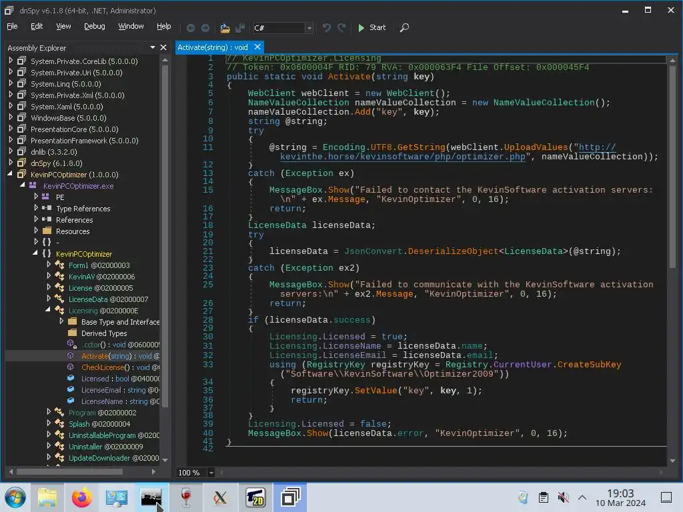
Task: Click the Undo toolbar icon
Action: (326, 28)
